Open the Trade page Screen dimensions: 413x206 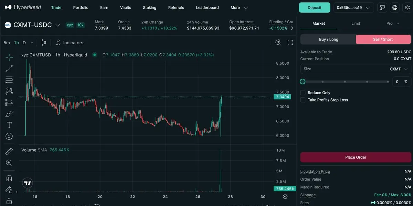(56, 8)
